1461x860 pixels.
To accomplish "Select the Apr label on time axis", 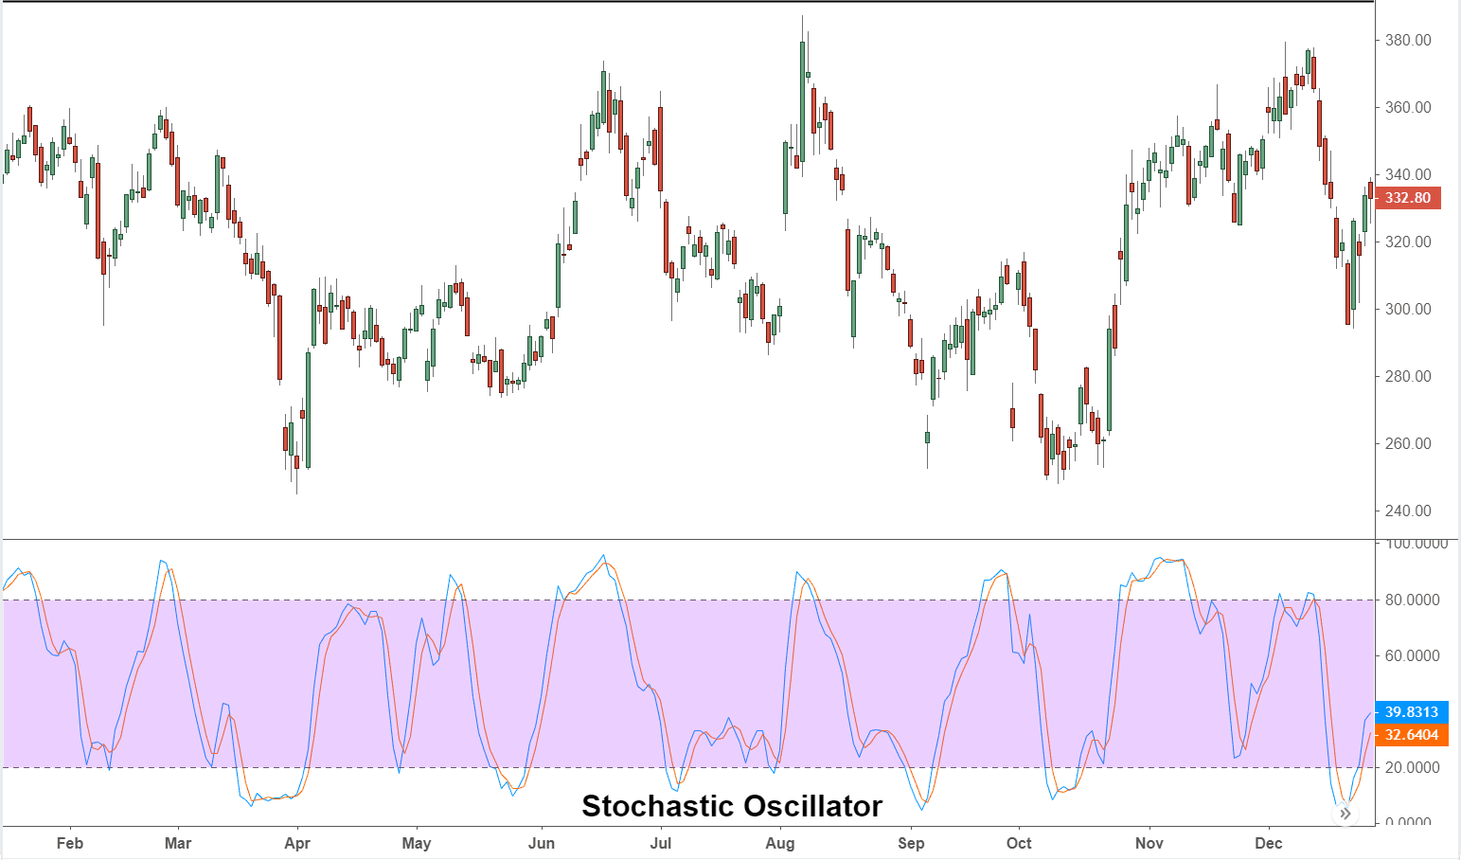I will [297, 843].
